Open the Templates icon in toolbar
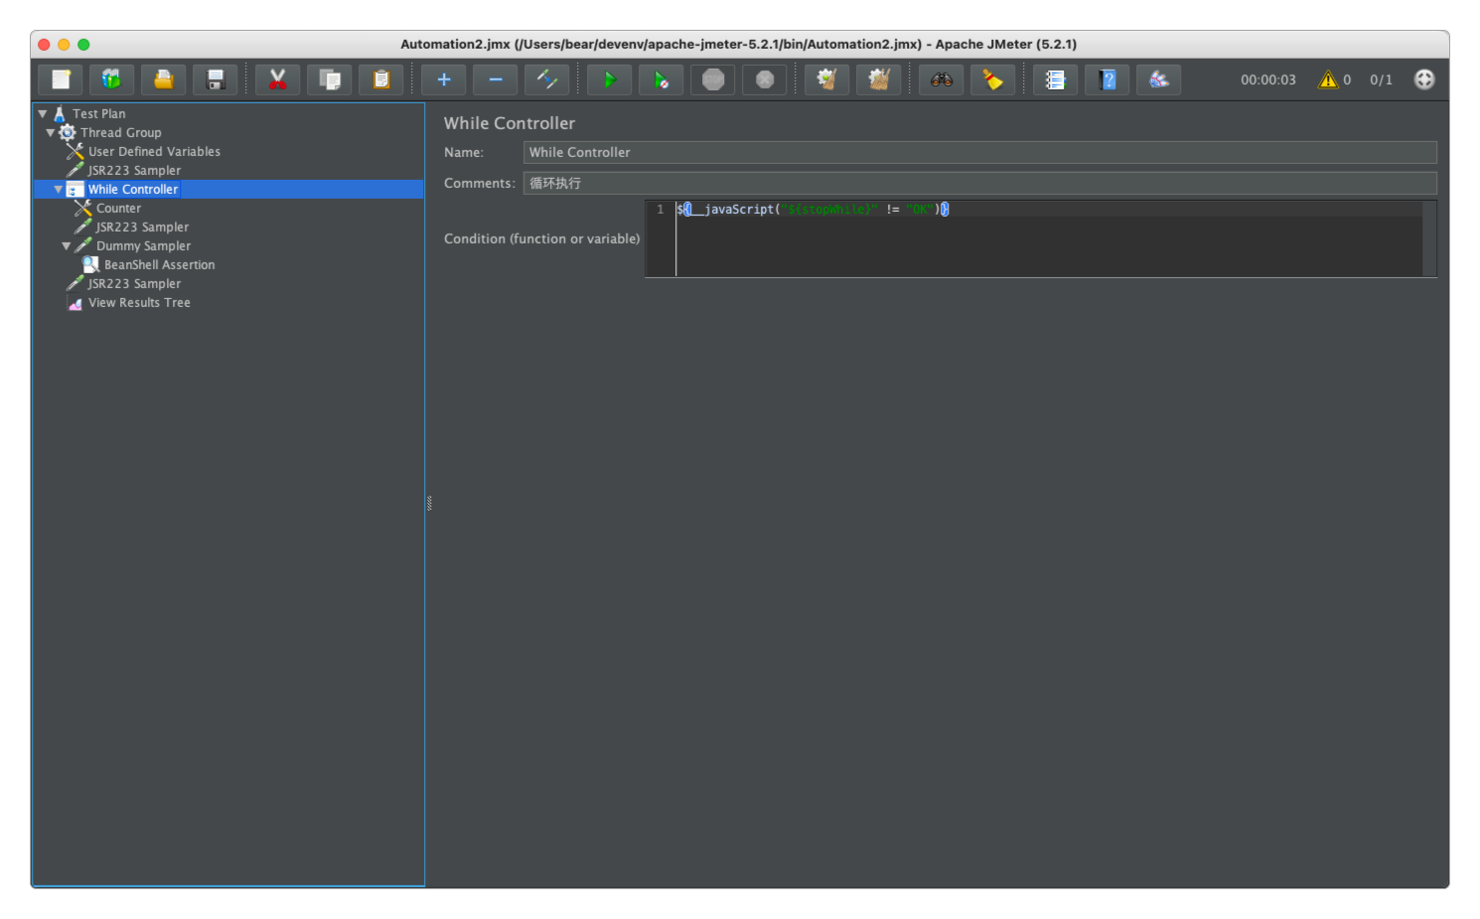Image resolution: width=1480 pixels, height=919 pixels. pos(112,79)
